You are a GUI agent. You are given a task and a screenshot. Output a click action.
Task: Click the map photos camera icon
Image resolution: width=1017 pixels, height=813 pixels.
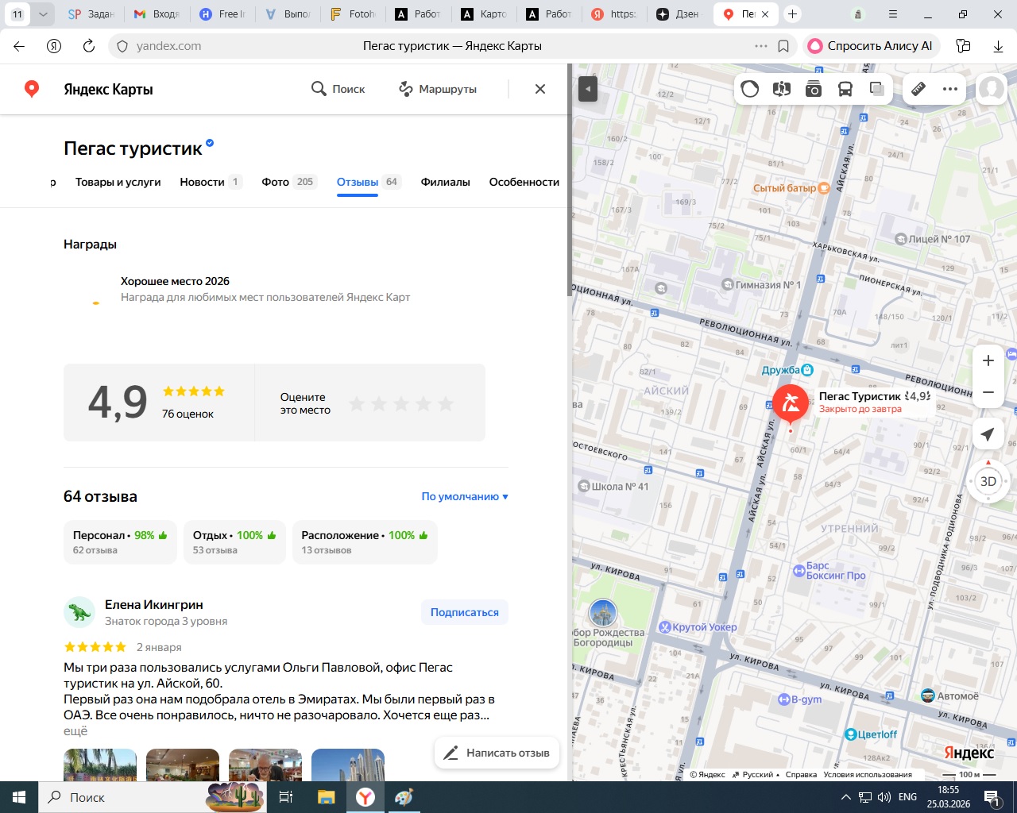[x=814, y=89]
